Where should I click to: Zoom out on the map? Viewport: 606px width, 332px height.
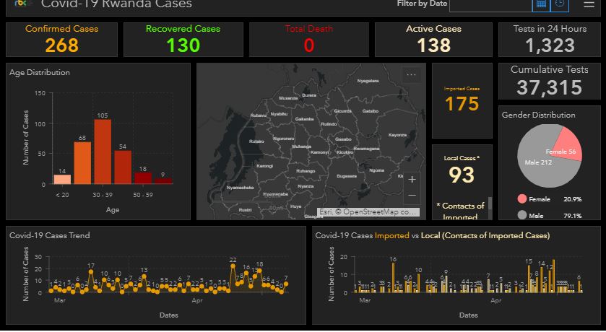point(412,196)
